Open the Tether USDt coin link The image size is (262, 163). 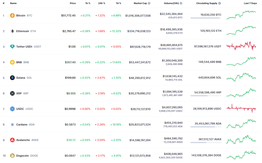[29, 47]
